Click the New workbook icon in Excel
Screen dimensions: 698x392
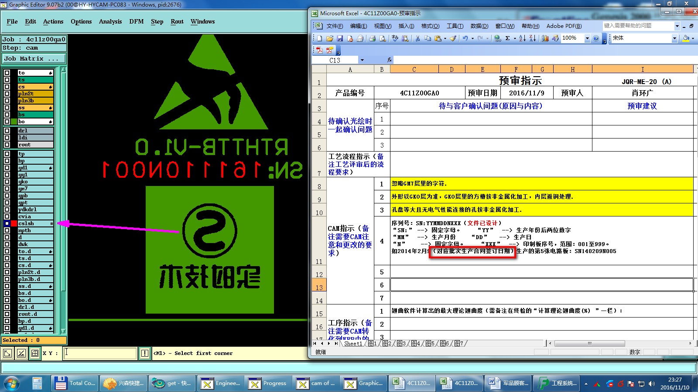point(320,38)
